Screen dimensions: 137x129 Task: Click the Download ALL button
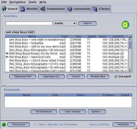(x=51, y=77)
